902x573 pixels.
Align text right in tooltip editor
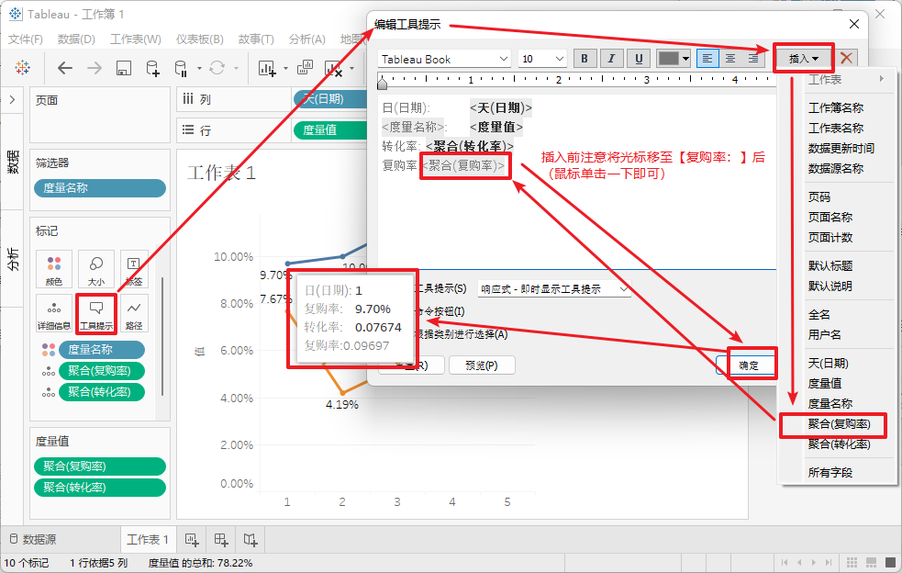tap(753, 58)
